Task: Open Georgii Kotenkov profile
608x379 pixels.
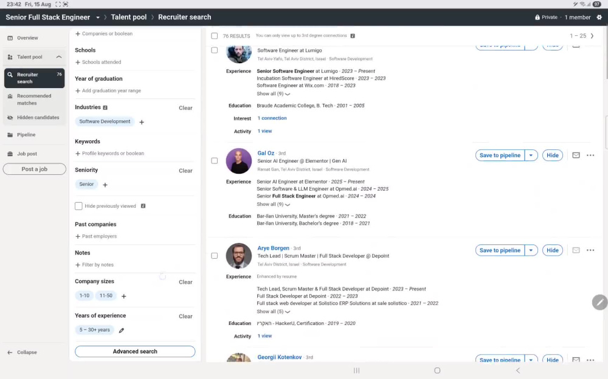Action: click(x=279, y=357)
